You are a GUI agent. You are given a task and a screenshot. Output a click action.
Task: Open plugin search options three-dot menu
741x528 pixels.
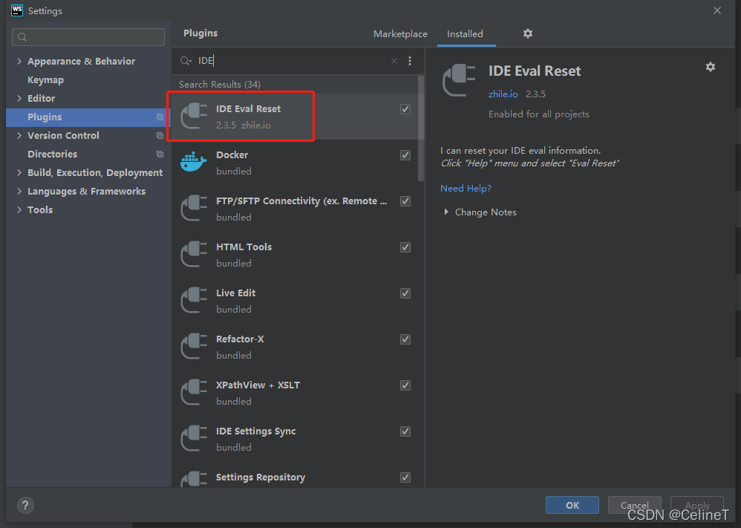click(x=410, y=61)
